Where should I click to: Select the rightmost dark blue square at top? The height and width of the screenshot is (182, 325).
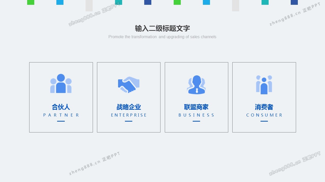[x=294, y=2]
